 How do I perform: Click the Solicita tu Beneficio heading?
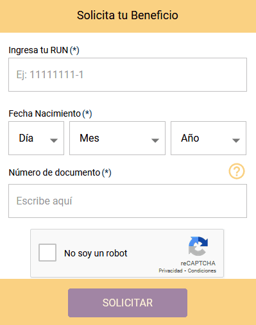coord(128,15)
